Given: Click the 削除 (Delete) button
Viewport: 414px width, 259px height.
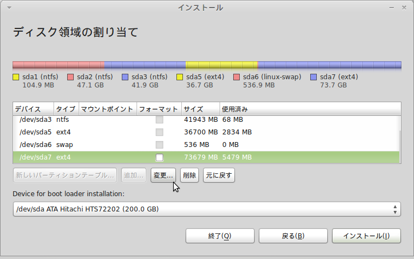Looking at the screenshot, I should tap(190, 175).
